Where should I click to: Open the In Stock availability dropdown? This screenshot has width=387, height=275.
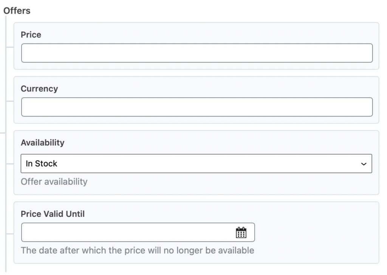tap(196, 163)
